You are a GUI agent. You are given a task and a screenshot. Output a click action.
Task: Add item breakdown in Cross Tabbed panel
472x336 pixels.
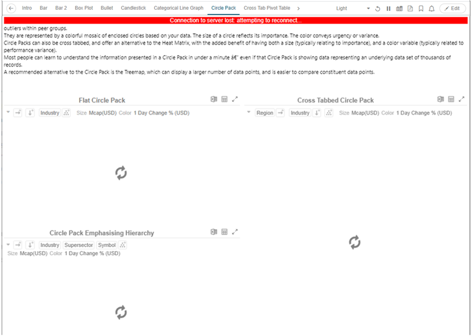[329, 113]
